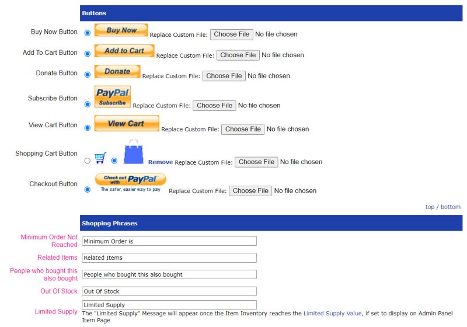Screen dimensions: 467x327
Task: Select the Buy Now Button radio
Action: click(87, 33)
